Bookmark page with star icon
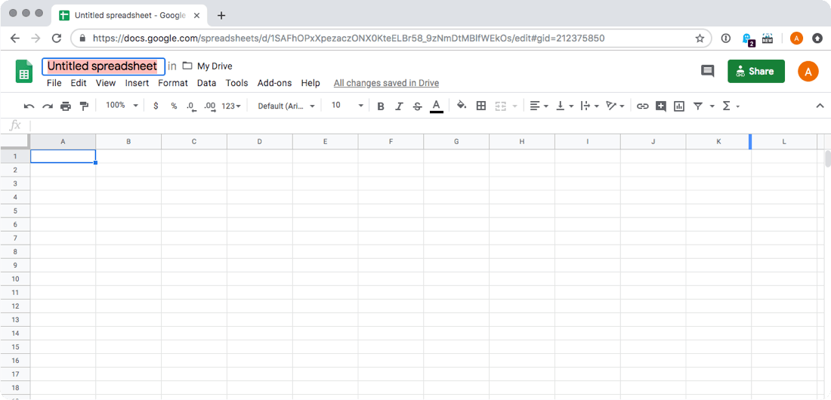 coord(700,38)
